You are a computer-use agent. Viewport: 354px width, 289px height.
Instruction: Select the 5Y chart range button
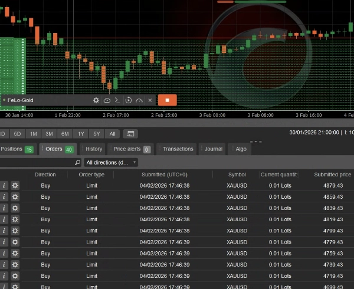point(96,134)
